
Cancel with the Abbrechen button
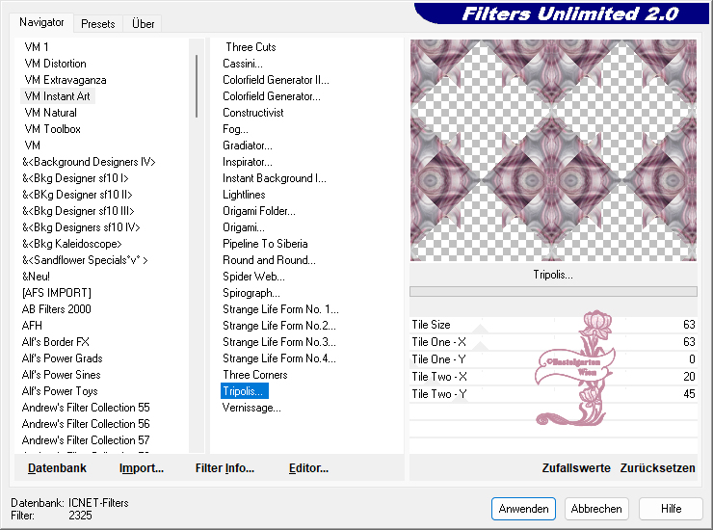[596, 509]
